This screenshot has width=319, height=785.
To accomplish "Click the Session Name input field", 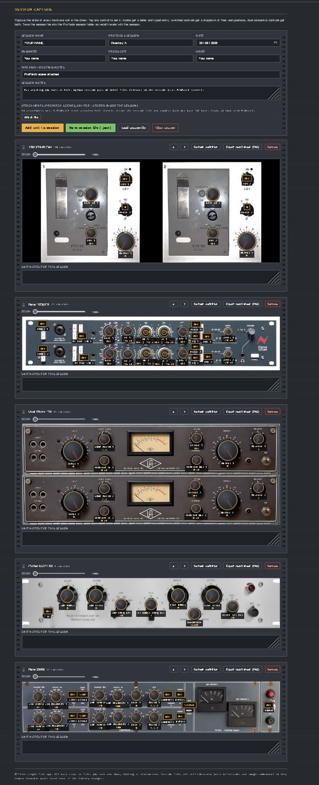I will pyautogui.click(x=64, y=43).
